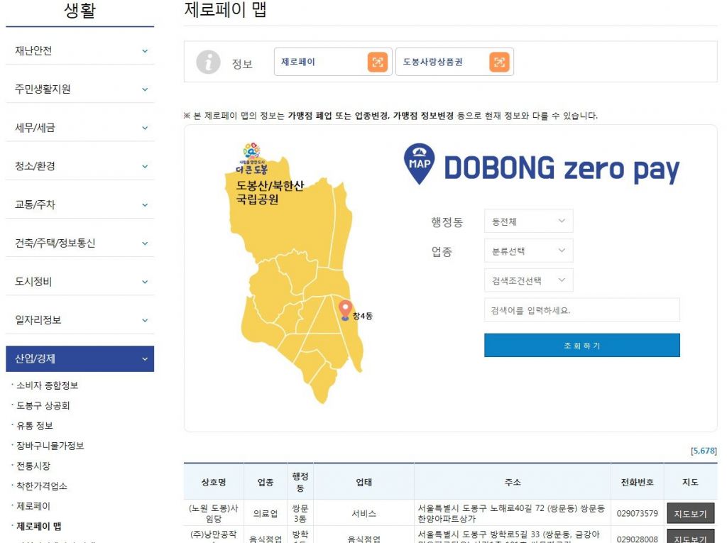The height and width of the screenshot is (543, 727).
Task: Click the 검색어를 입력하세요 search field
Action: pyautogui.click(x=581, y=310)
